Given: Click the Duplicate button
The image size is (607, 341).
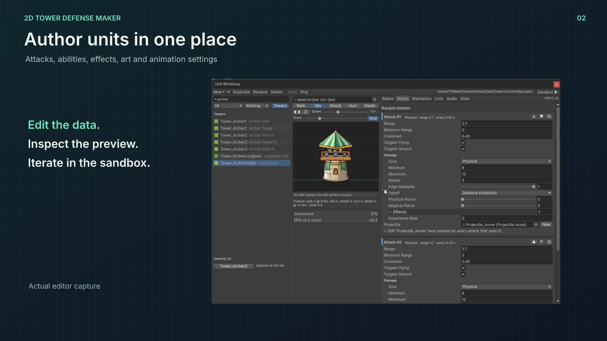Looking at the screenshot, I should pyautogui.click(x=241, y=92).
